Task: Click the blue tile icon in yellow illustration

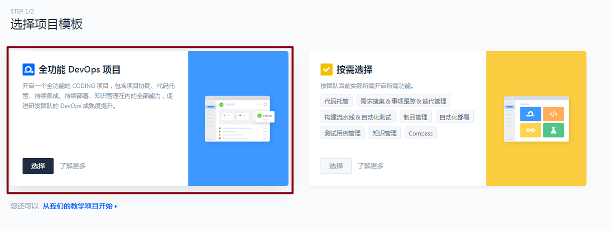Action: pos(530,114)
